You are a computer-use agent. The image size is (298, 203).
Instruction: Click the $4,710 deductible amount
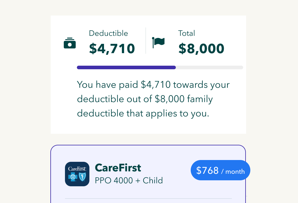point(112,49)
